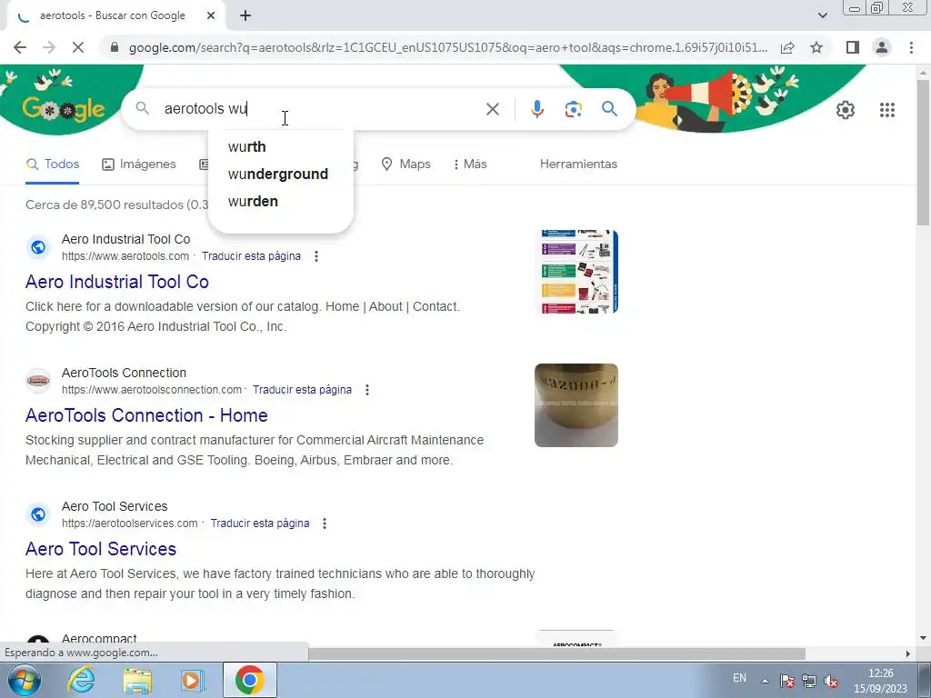This screenshot has width=931, height=698.
Task: Switch to the Todos tab
Action: pyautogui.click(x=53, y=164)
